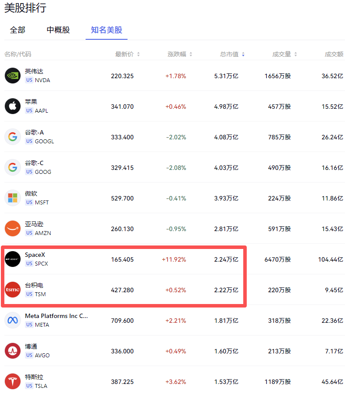Click the 5.31万亿 market cap
The height and width of the screenshot is (394, 345).
click(226, 76)
